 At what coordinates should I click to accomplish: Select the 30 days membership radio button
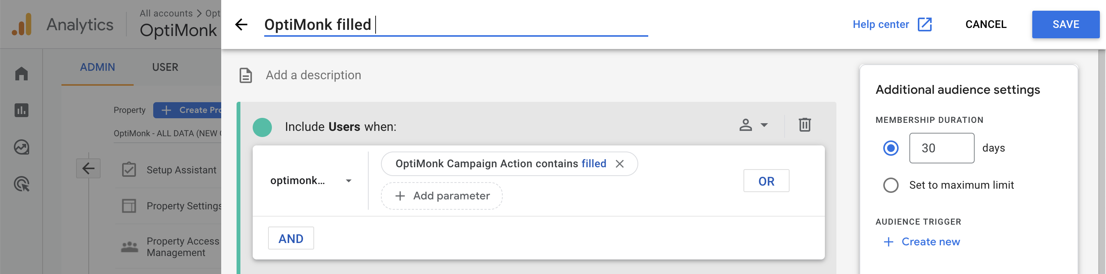pyautogui.click(x=891, y=148)
